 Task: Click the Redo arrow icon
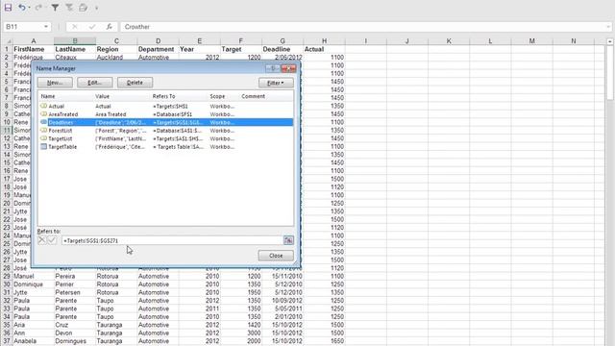click(x=38, y=8)
